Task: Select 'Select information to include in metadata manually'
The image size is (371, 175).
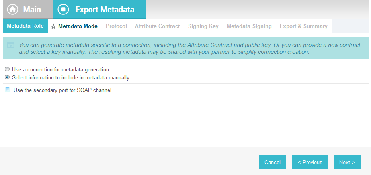Action: tap(7, 77)
